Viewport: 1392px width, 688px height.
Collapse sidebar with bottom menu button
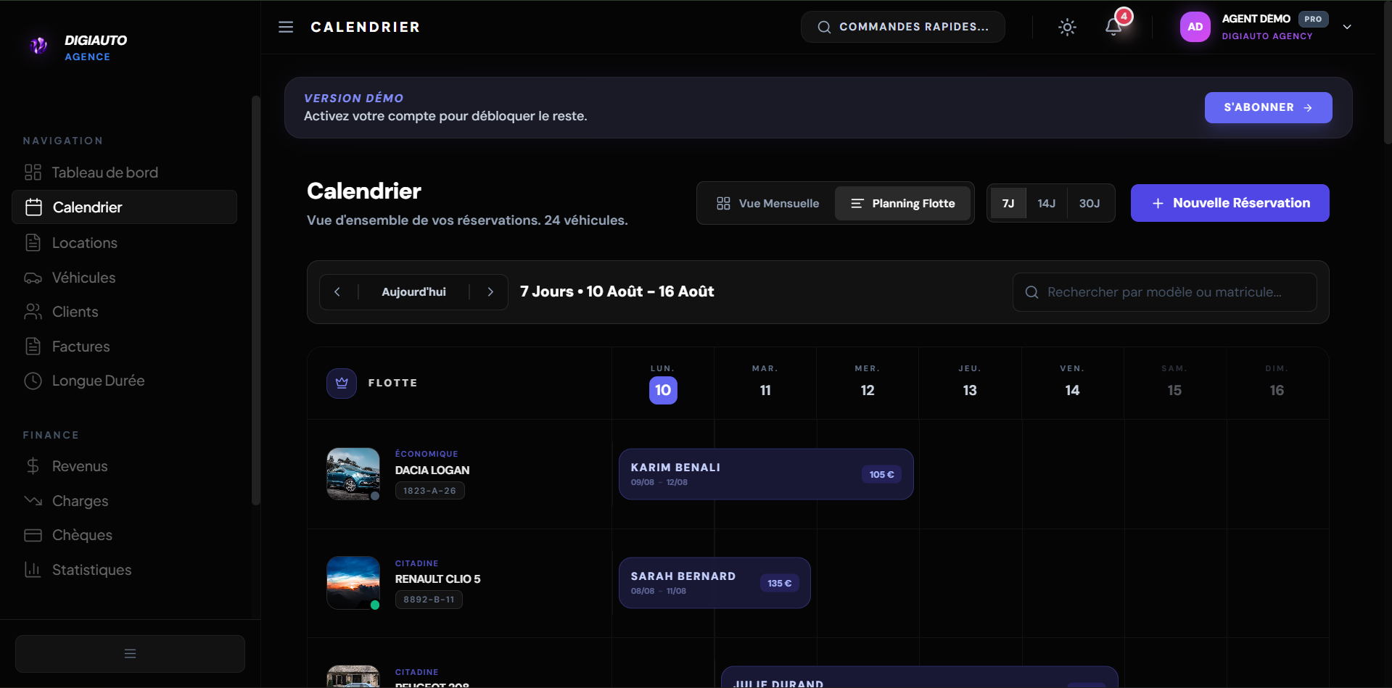click(x=130, y=654)
